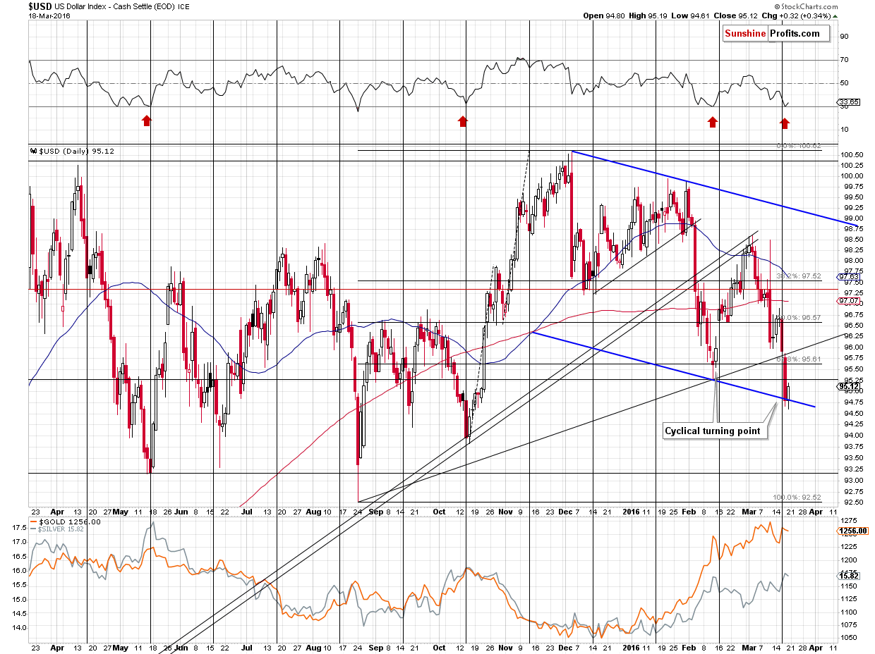Click the '0.0%: 100.62' Fibonacci label
Screen dimensions: 875x654
point(799,146)
